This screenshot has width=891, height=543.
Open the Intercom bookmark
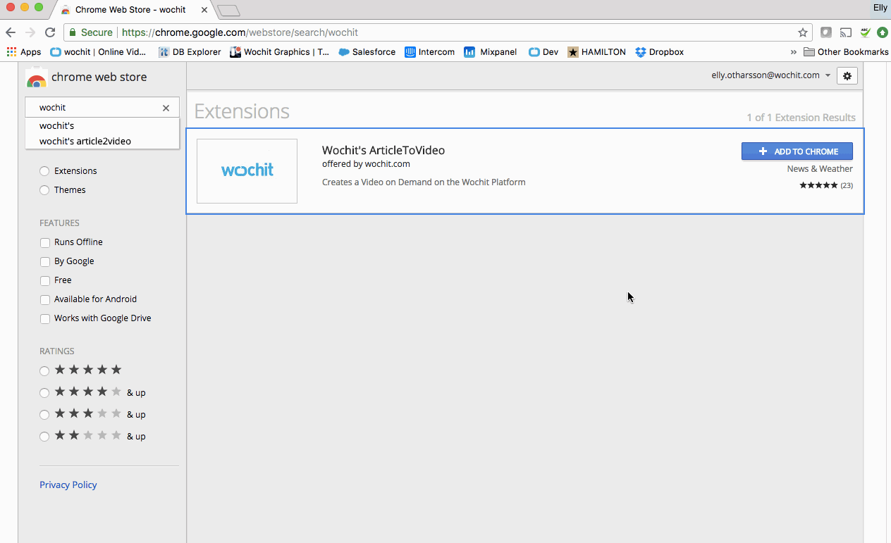click(429, 52)
